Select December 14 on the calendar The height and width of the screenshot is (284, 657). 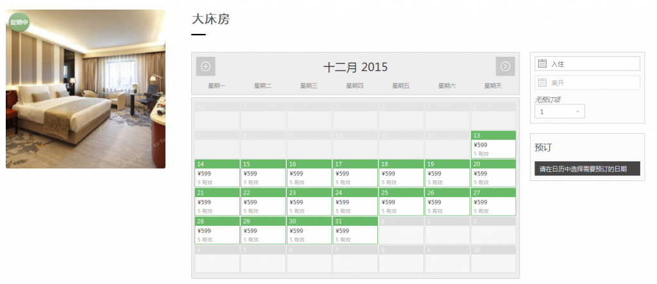point(217,173)
